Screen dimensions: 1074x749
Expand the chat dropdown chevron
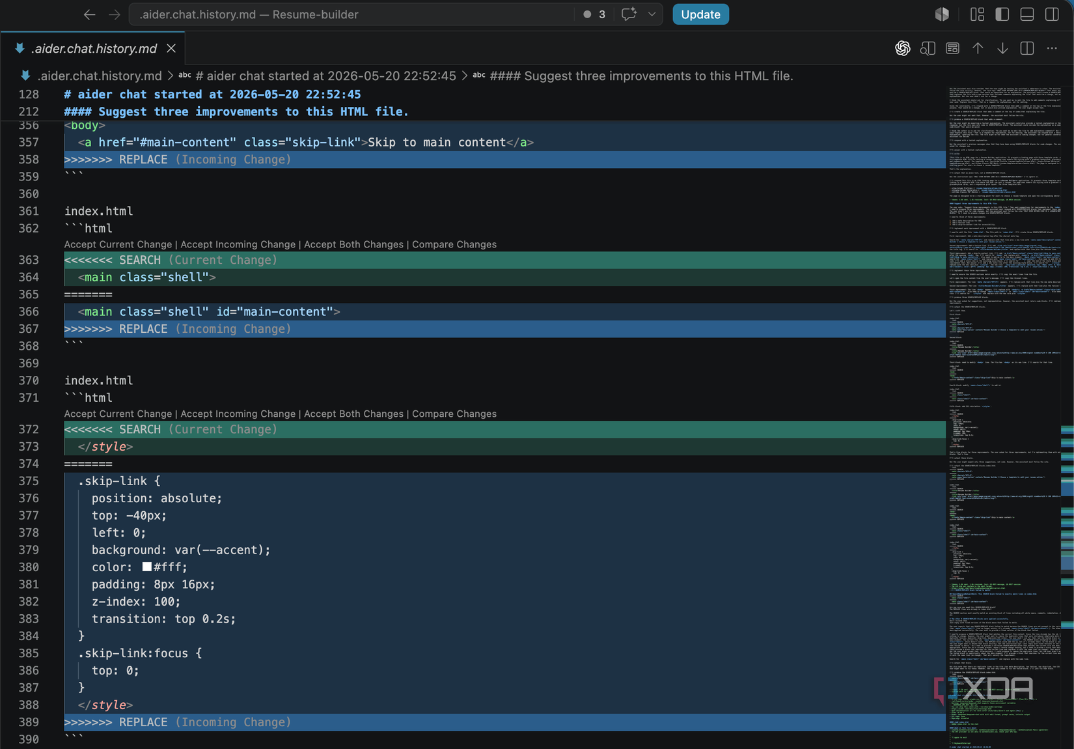click(652, 14)
